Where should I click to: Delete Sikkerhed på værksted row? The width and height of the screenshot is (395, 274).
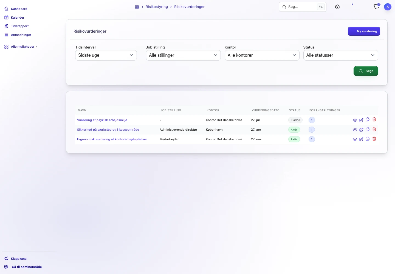374,129
